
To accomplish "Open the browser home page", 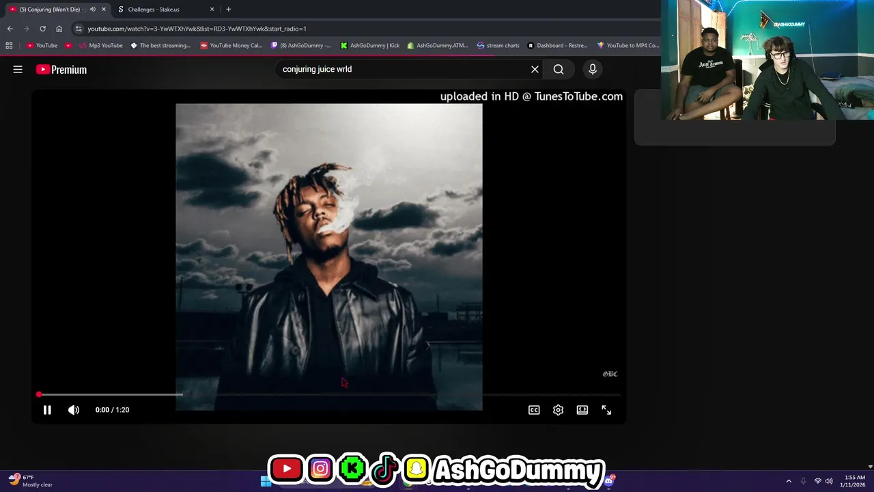I will [59, 29].
